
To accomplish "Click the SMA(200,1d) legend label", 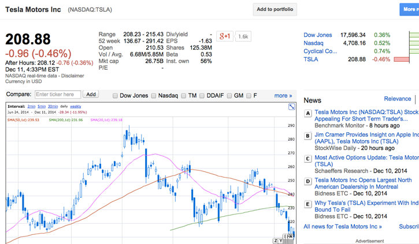I will 66,120.
